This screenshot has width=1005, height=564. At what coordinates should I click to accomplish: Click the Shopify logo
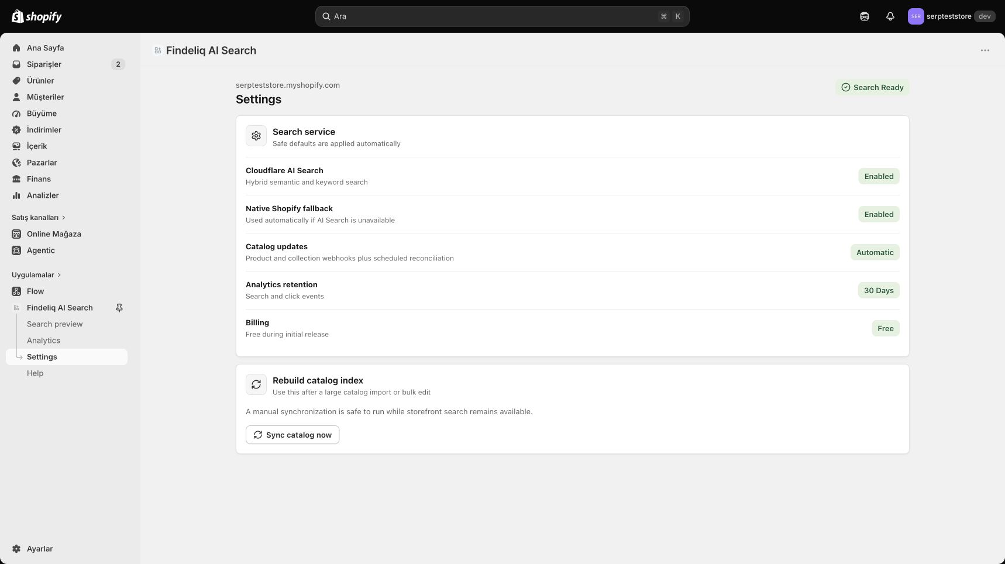click(x=37, y=16)
